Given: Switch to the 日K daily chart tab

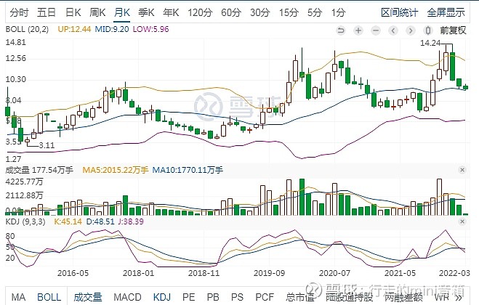Looking at the screenshot, I should click(x=73, y=12).
